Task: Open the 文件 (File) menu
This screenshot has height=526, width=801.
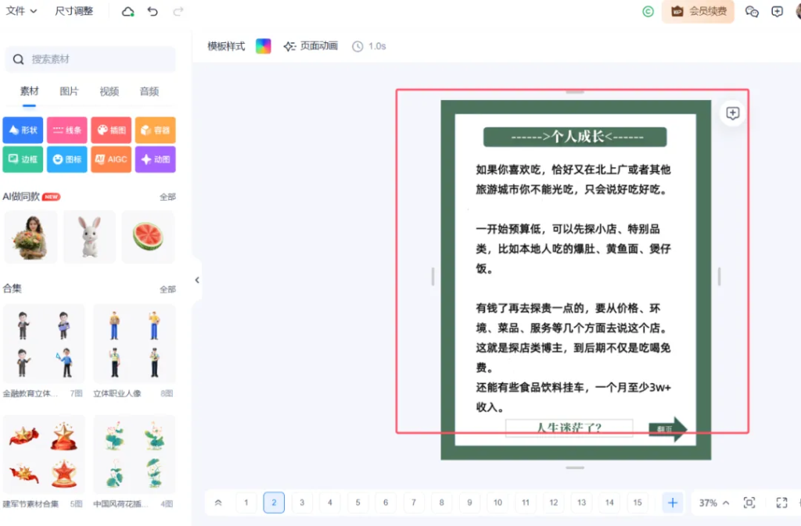Action: (18, 11)
